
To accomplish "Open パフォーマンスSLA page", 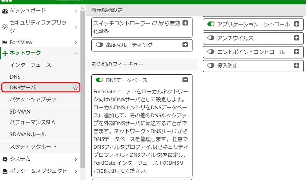I will [x=40, y=122].
